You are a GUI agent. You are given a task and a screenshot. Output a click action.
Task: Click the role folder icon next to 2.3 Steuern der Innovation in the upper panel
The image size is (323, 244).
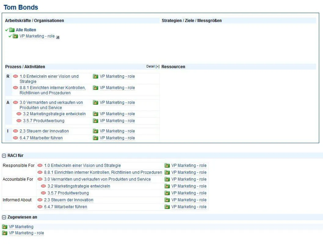(x=95, y=131)
